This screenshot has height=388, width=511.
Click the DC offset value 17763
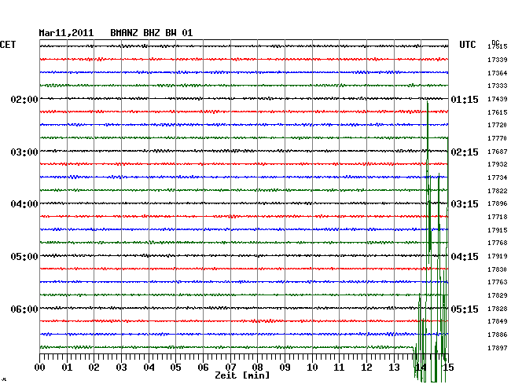tap(498, 282)
